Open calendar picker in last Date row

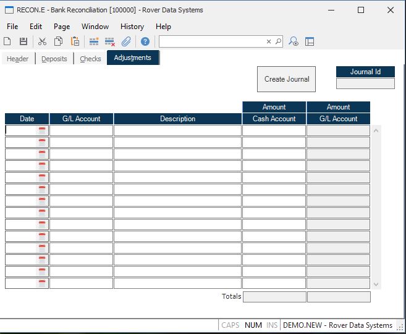[x=42, y=283]
